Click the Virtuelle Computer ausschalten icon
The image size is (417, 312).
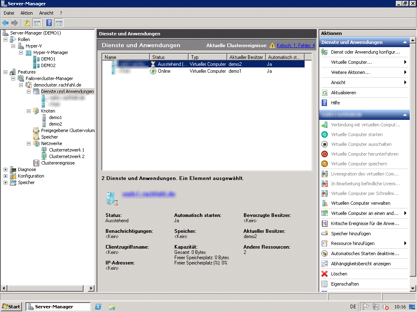point(325,144)
